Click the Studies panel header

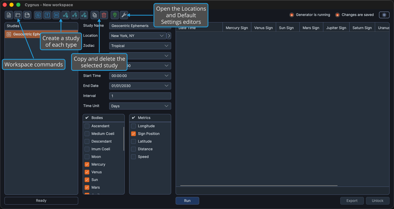(x=41, y=26)
